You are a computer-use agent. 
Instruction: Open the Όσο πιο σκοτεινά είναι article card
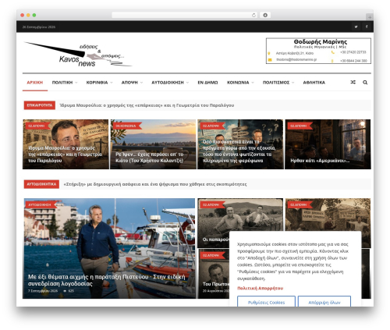point(240,144)
